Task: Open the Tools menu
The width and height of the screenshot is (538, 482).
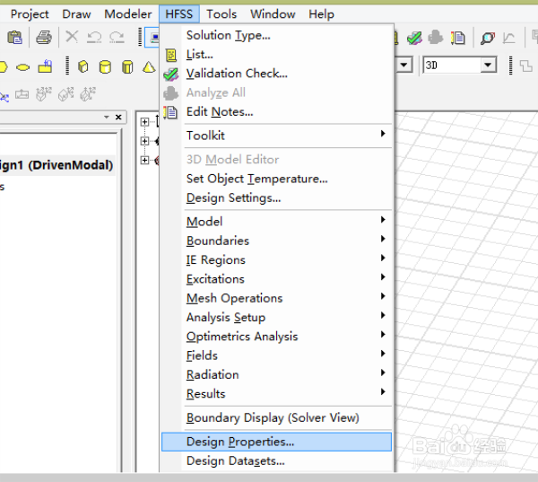Action: (x=221, y=14)
